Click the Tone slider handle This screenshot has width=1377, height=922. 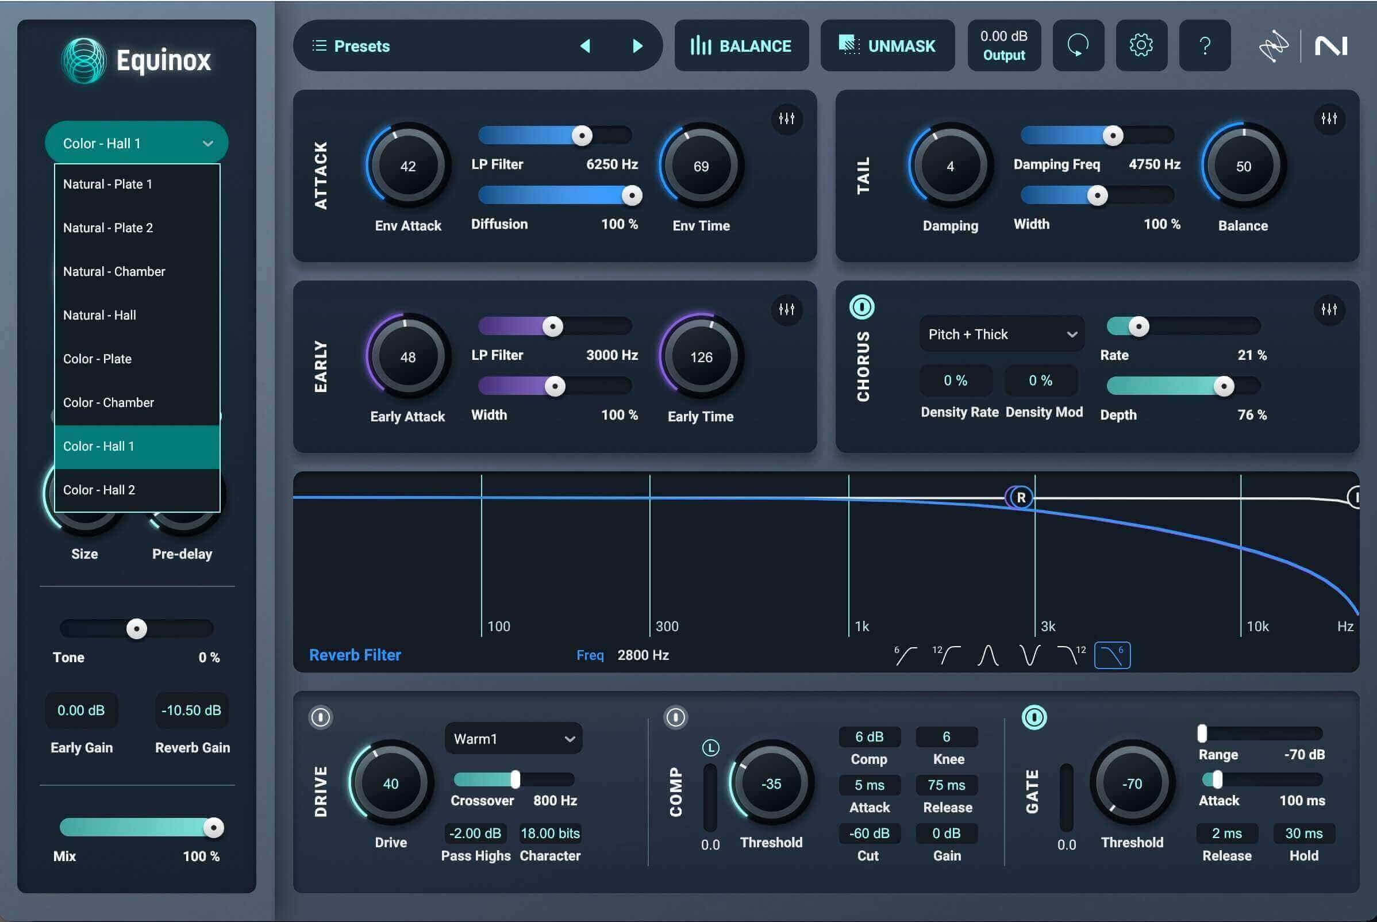coord(136,629)
